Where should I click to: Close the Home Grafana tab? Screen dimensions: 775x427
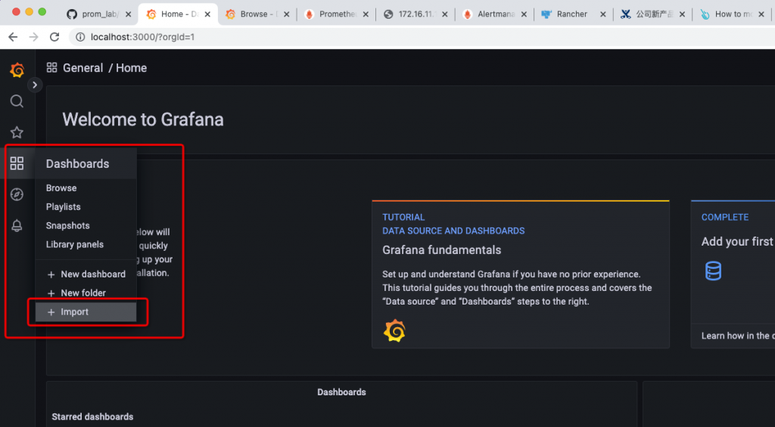207,14
